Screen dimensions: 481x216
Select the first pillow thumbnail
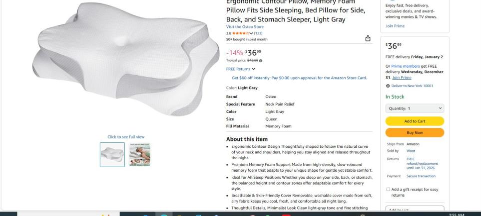point(112,154)
